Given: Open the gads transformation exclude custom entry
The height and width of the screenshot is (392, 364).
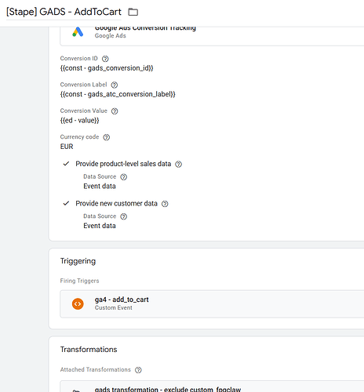Looking at the screenshot, I should click(212, 387).
